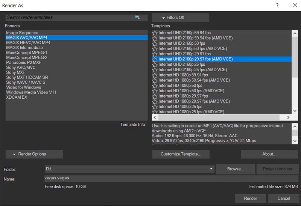Toggle star on Internet UHD 2160p 50 fps
Image resolution: width=301 pixels, height=206 pixels.
pos(155,44)
